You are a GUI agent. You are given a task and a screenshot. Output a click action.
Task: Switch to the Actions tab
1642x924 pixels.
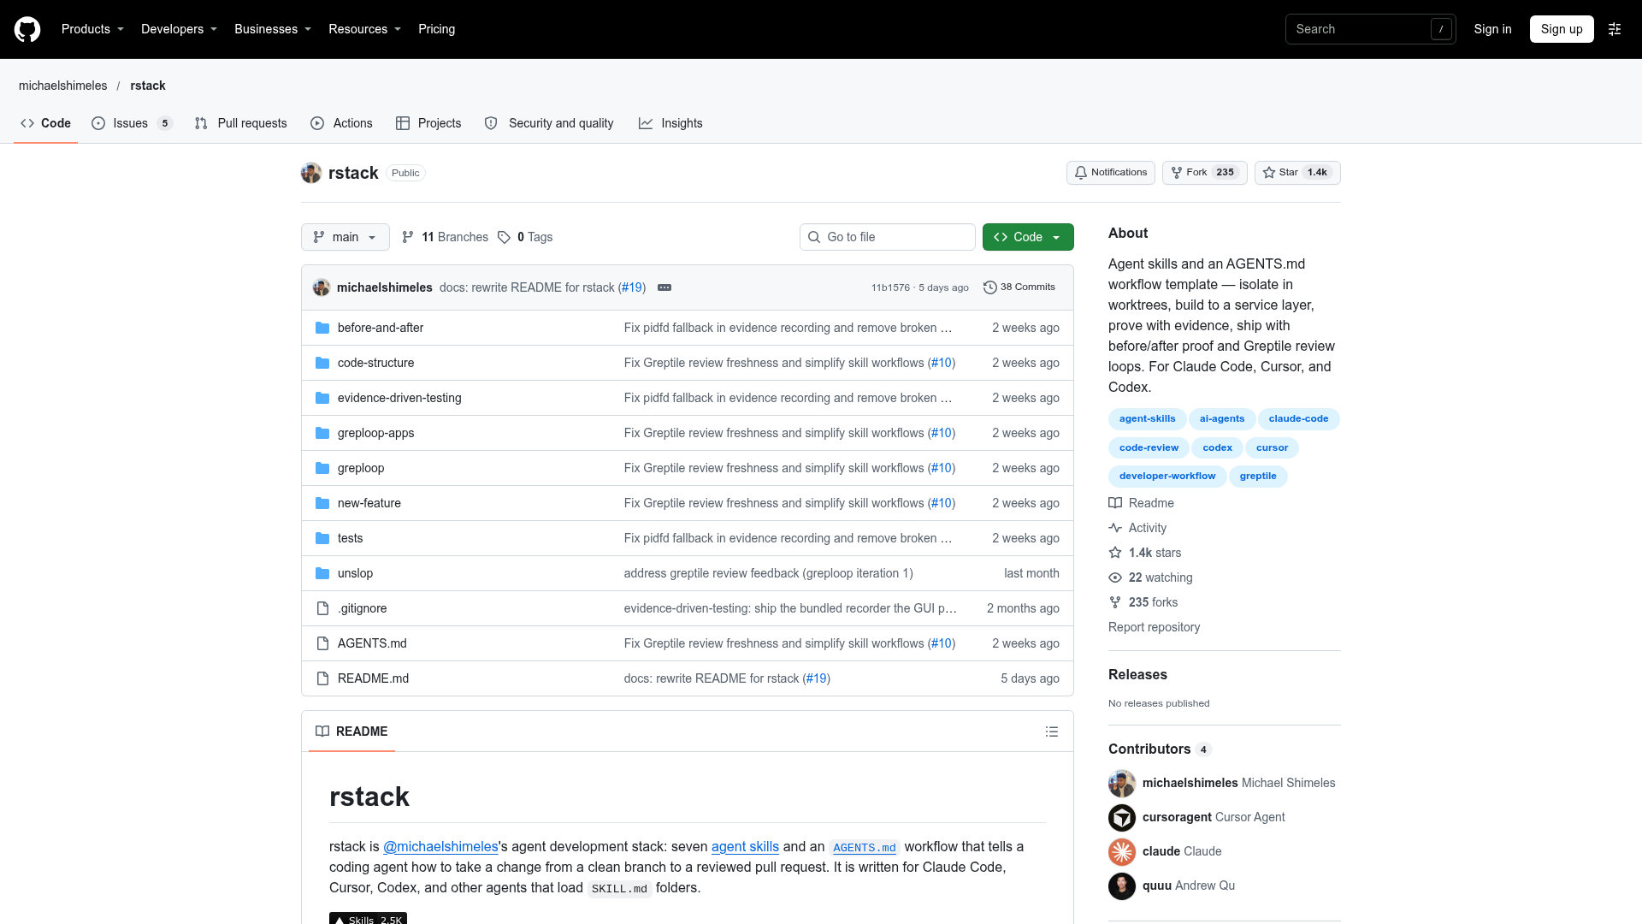point(341,123)
